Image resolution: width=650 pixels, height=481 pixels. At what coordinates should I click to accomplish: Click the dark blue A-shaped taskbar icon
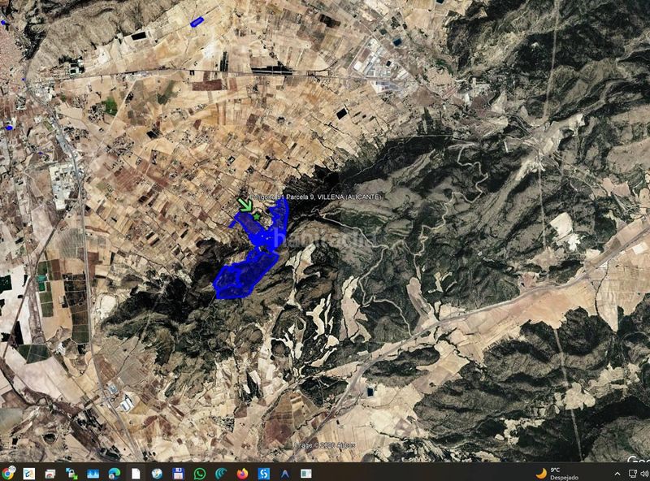tap(285, 474)
